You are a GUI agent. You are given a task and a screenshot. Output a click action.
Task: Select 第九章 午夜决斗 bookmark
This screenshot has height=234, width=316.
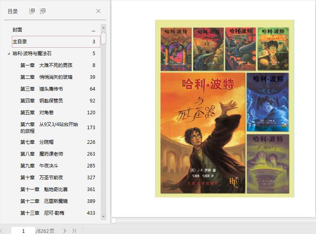point(39,166)
